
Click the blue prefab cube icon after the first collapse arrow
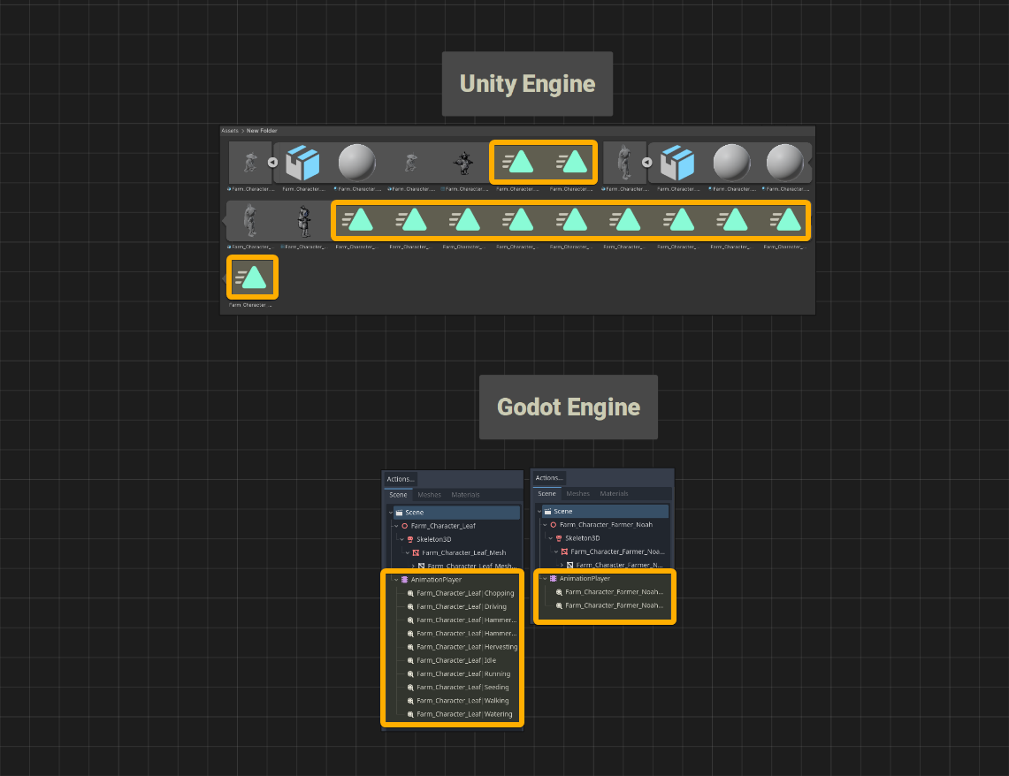[302, 163]
